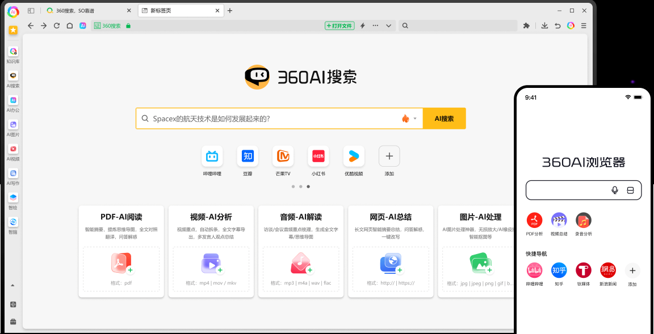The image size is (654, 334).
Task: Tap the scan icon in phone search bar
Action: (x=630, y=191)
